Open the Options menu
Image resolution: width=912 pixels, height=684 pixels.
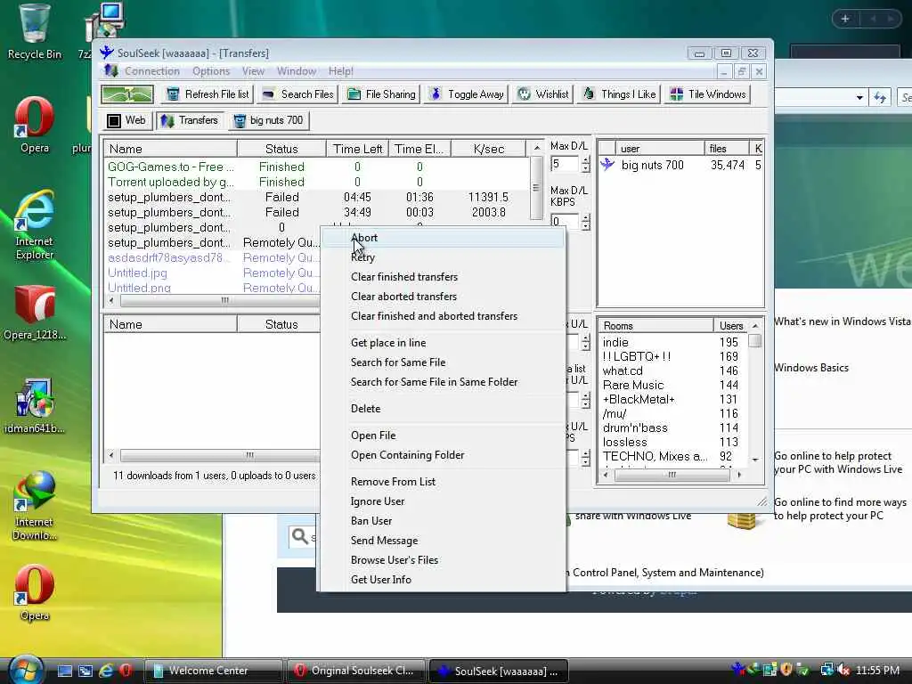(x=211, y=71)
